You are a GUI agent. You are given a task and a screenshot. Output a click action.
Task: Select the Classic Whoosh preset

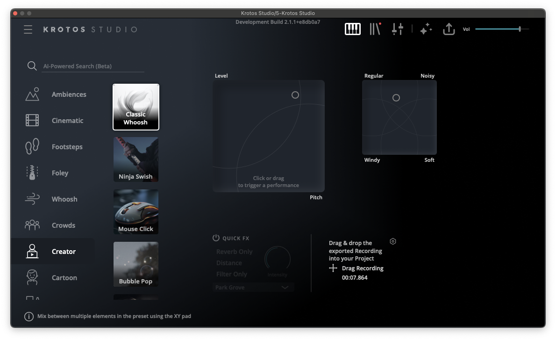(136, 107)
